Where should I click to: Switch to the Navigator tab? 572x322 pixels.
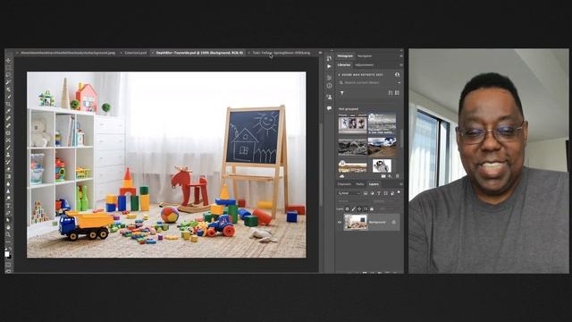365,55
